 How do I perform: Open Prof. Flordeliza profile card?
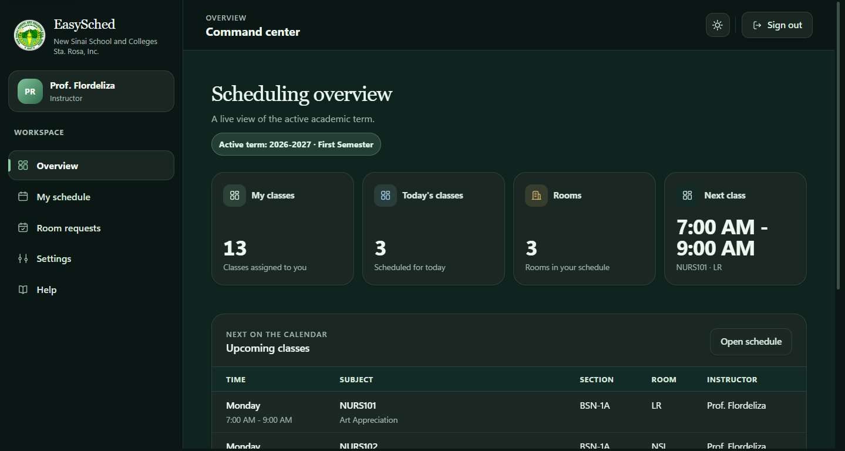coord(91,91)
